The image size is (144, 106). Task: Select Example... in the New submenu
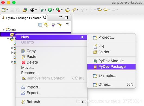[x=111, y=75]
